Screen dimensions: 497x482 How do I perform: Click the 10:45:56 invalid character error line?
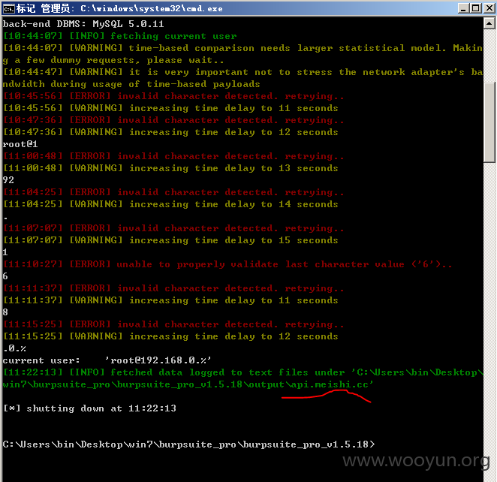(x=173, y=96)
